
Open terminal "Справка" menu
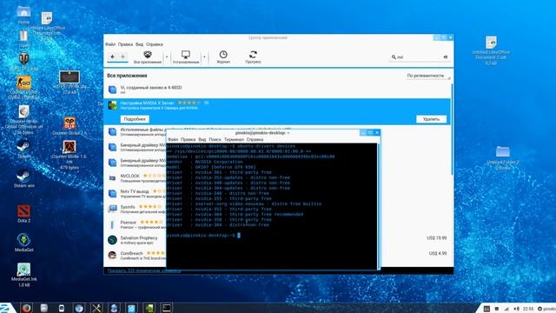[x=255, y=139]
